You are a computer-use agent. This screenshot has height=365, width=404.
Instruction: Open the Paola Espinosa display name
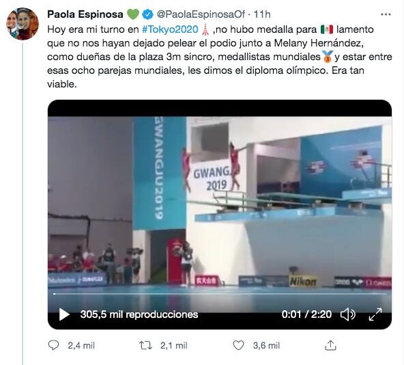click(x=85, y=14)
